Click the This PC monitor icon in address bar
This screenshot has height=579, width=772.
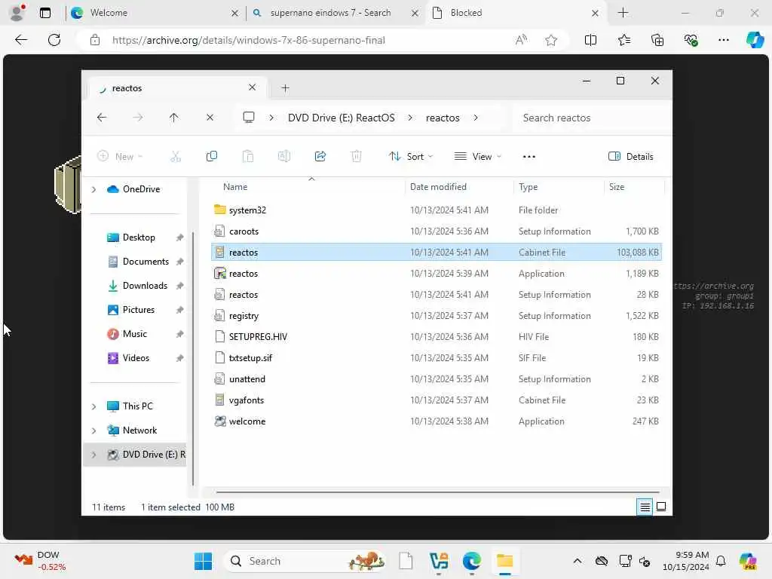pyautogui.click(x=249, y=118)
